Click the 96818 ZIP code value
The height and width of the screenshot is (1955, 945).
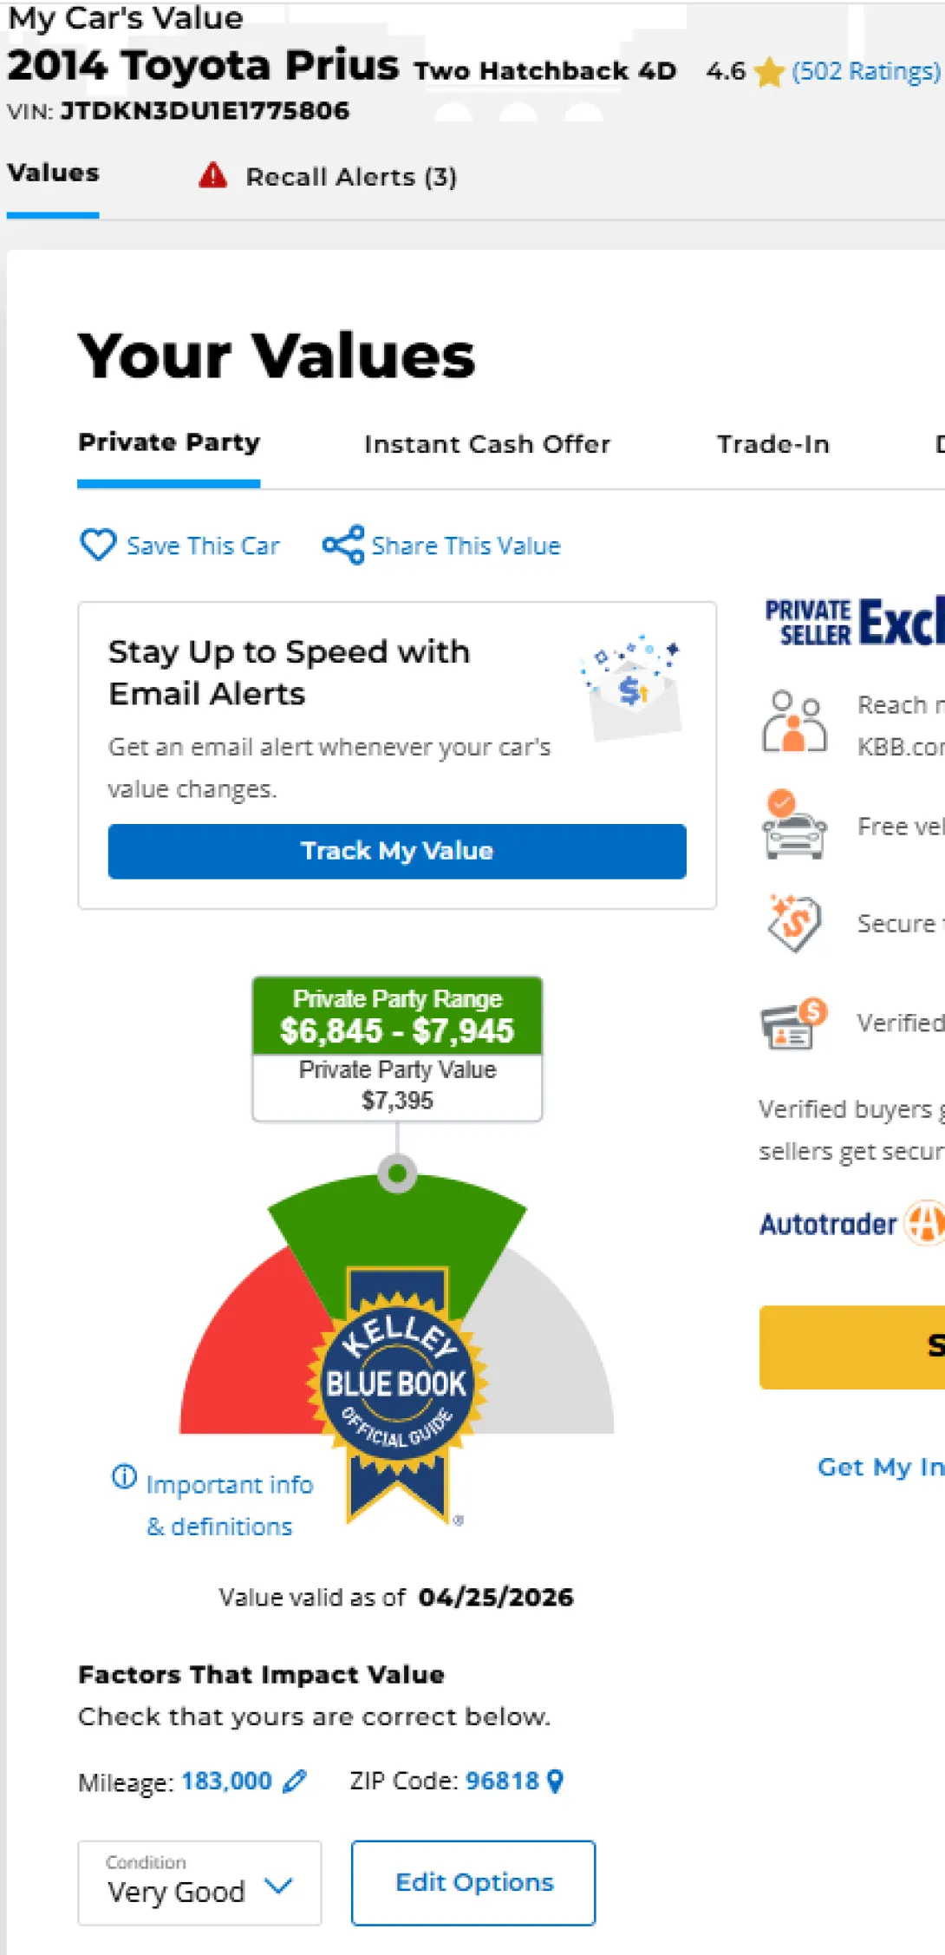tap(502, 1782)
